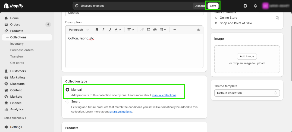Save the unsaved changes

213,6
